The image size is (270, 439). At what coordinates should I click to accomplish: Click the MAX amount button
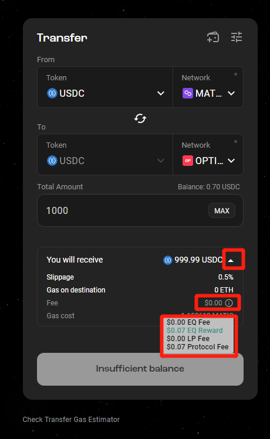(222, 210)
